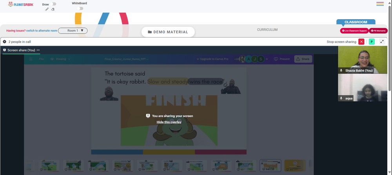Click the folder icon in Demo Material

point(150,32)
